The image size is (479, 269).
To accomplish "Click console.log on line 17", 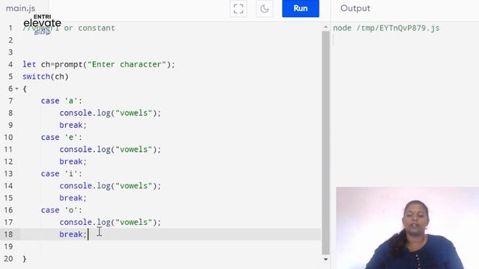I will click(x=110, y=223).
